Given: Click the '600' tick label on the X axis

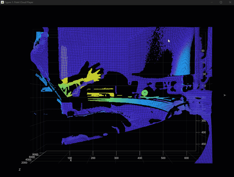Looking at the screenshot, I should click(x=186, y=157).
